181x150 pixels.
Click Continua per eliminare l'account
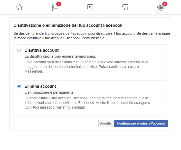pyautogui.click(x=141, y=123)
